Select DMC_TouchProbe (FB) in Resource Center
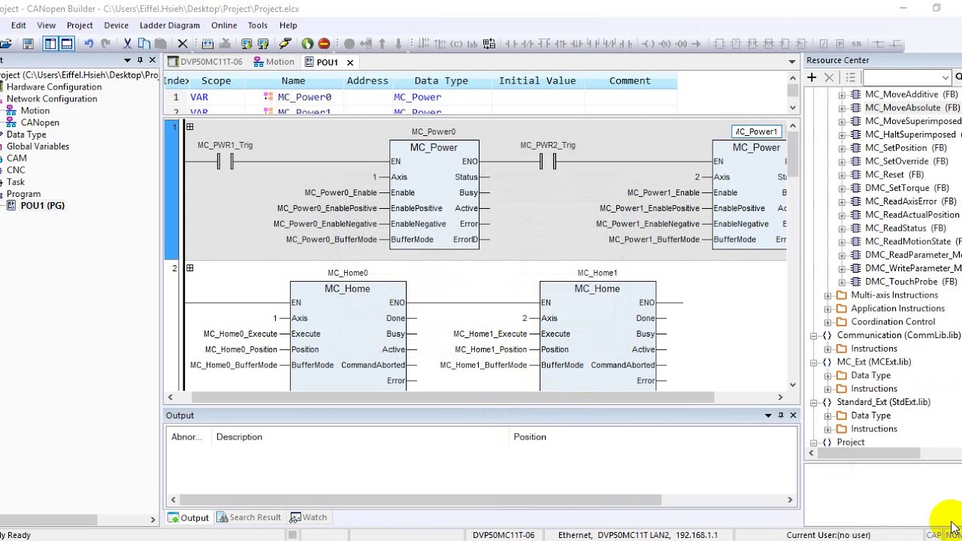The width and height of the screenshot is (962, 541). click(x=911, y=282)
